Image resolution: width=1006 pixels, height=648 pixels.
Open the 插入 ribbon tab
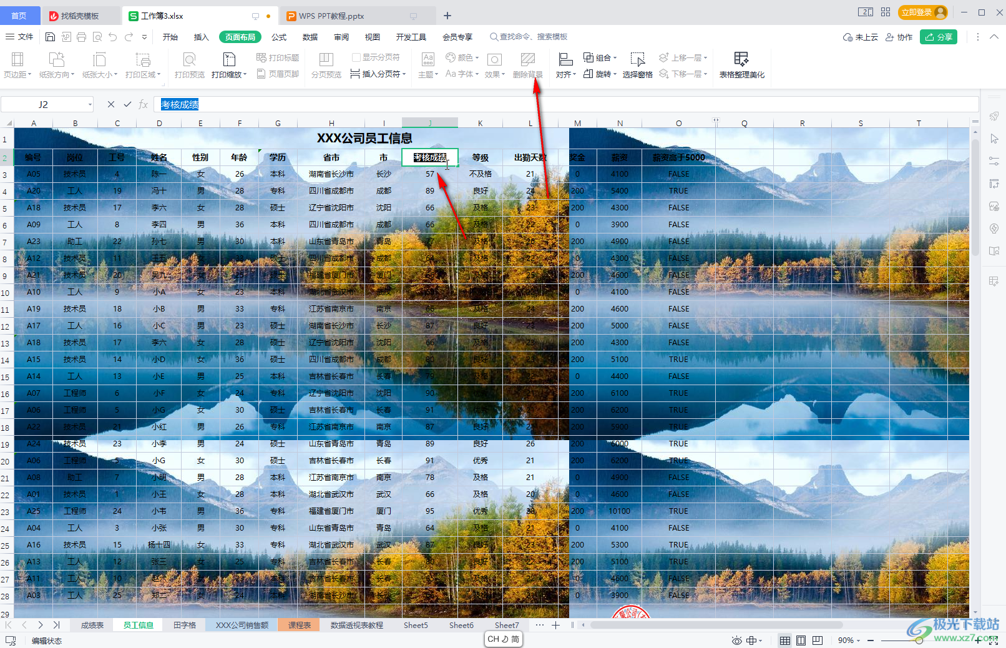(201, 37)
